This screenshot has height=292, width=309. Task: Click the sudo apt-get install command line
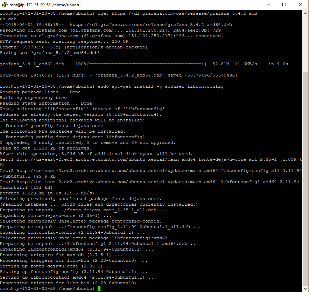click(161, 86)
